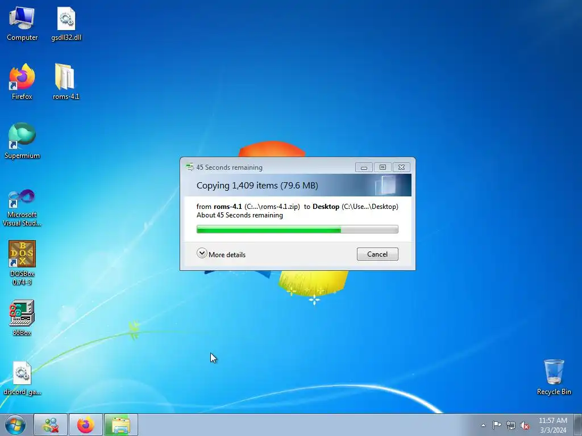This screenshot has height=436, width=582.
Task: Open the network tray icon
Action: click(x=511, y=425)
